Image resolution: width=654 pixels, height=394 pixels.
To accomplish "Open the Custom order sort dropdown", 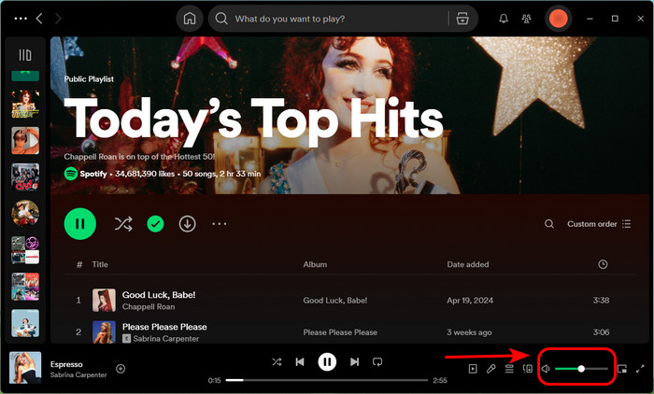I will coord(599,224).
